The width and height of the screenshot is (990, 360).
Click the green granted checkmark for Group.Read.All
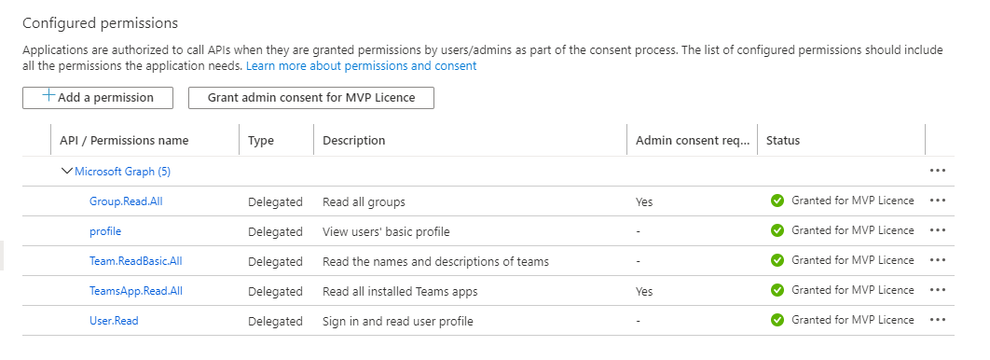pos(777,201)
